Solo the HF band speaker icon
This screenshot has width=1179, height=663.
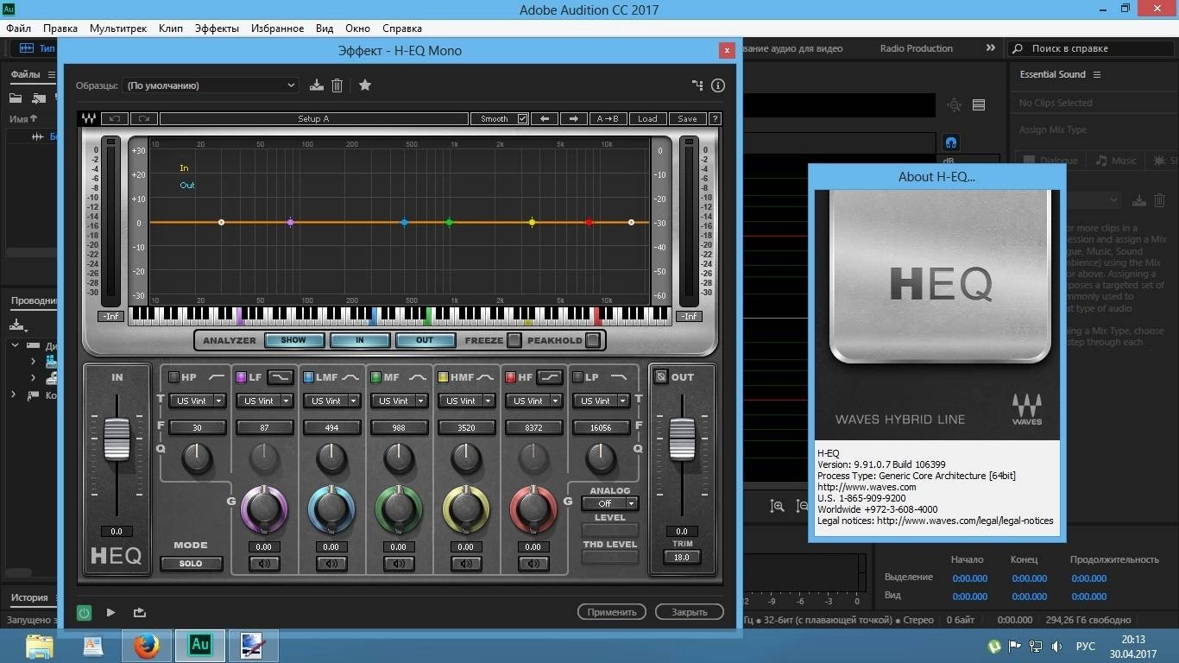pyautogui.click(x=533, y=564)
